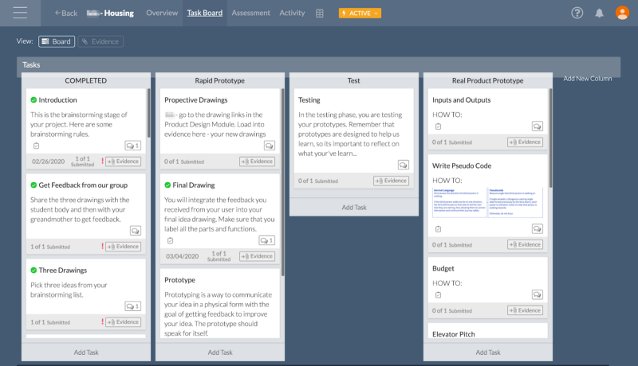Click the grid icon next to Activity
The width and height of the screenshot is (638, 366).
(320, 14)
